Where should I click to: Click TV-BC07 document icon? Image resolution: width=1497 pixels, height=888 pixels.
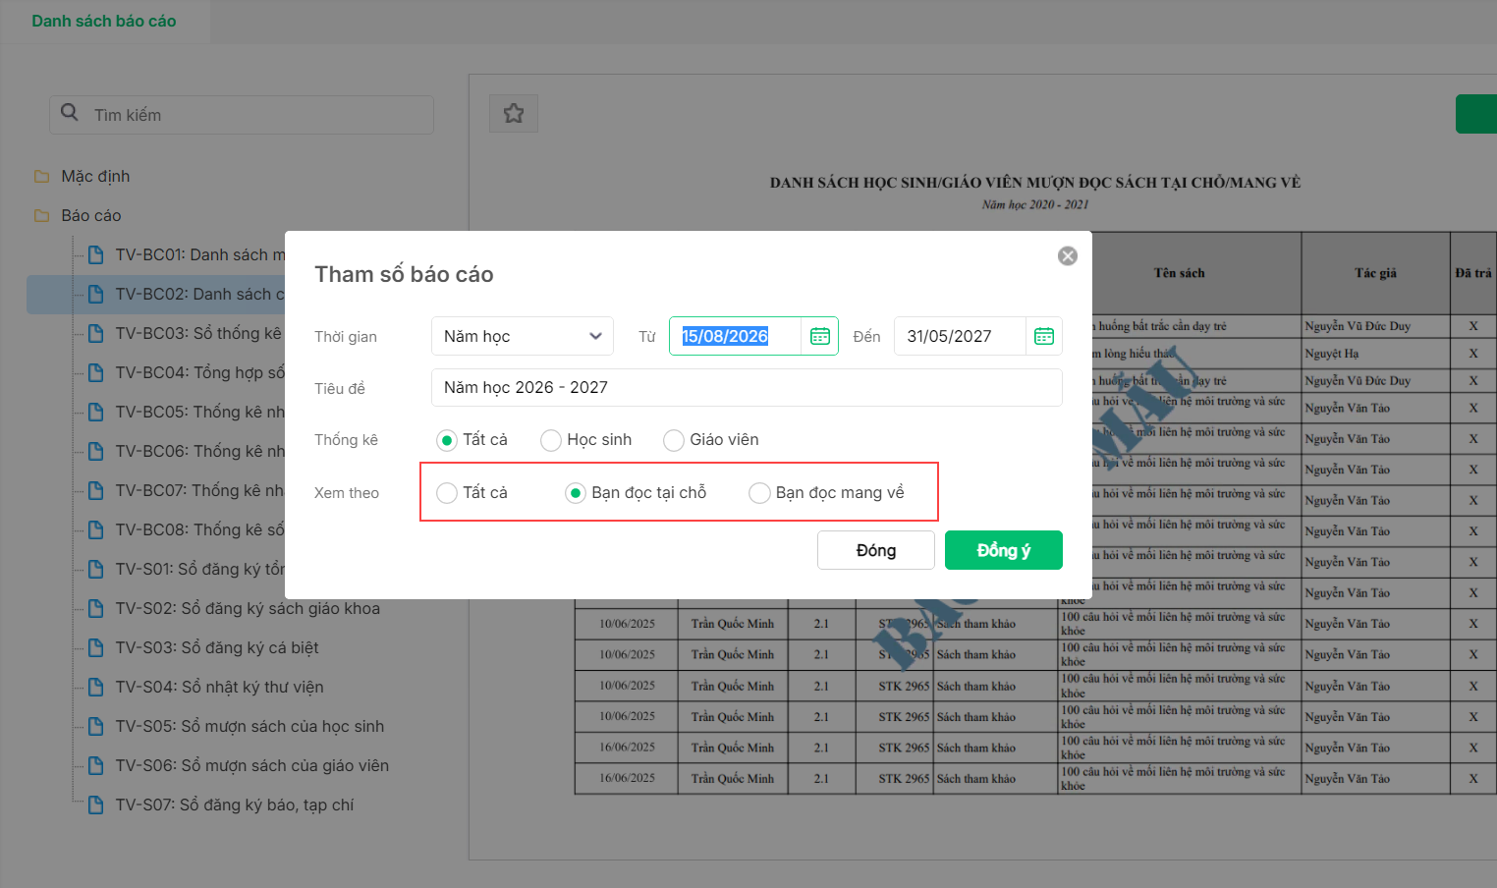(x=95, y=490)
